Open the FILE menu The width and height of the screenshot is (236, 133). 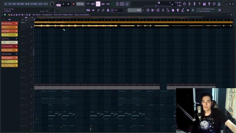6,4
